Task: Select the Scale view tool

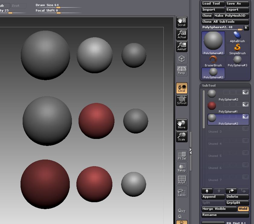Action: pos(182,137)
